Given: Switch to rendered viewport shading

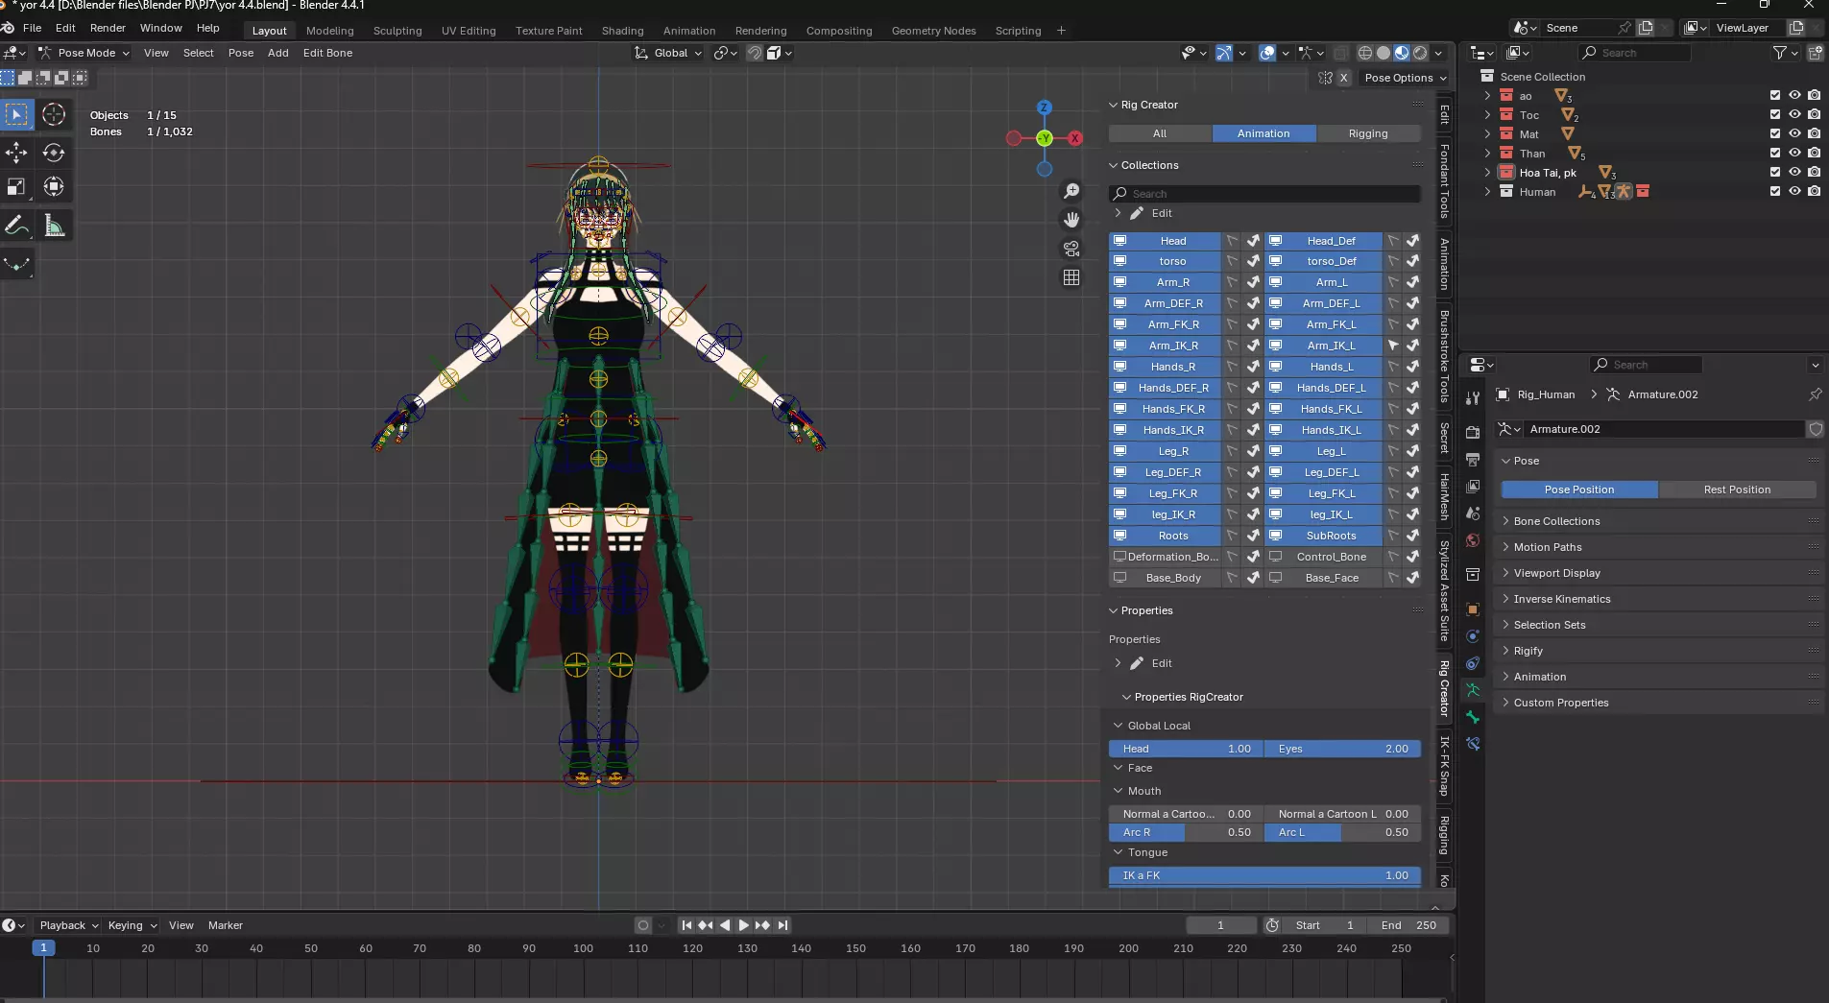Looking at the screenshot, I should tap(1420, 53).
